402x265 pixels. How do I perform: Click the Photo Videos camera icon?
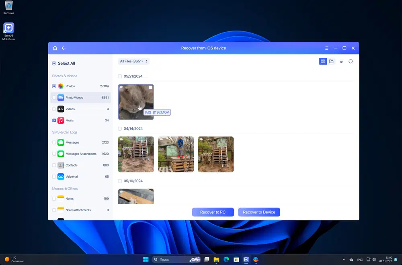(x=61, y=97)
